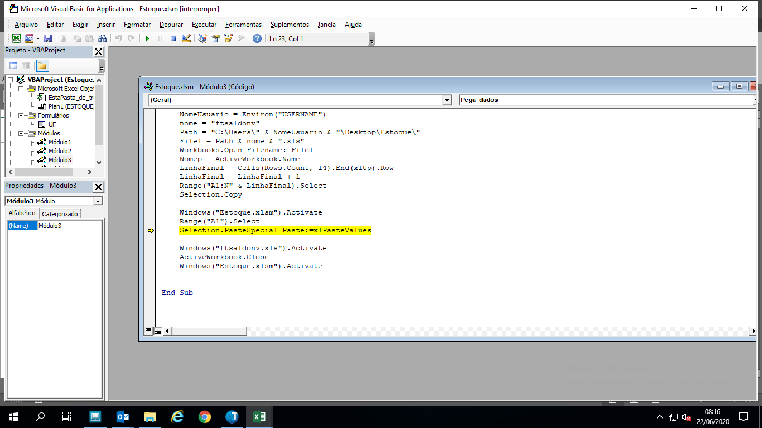Save the Estoque.xlsm project with disk icon
This screenshot has width=762, height=428.
coord(48,38)
